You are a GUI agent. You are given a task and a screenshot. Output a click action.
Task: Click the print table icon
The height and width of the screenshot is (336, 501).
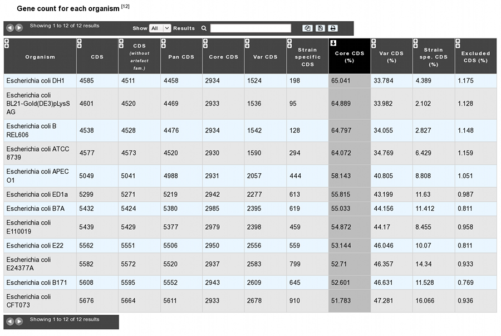(x=333, y=28)
